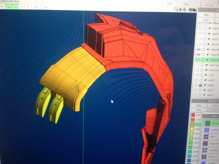Screen dimensions: 219x164
Task: Select Growing selection mode icon
Action: pos(205,150)
